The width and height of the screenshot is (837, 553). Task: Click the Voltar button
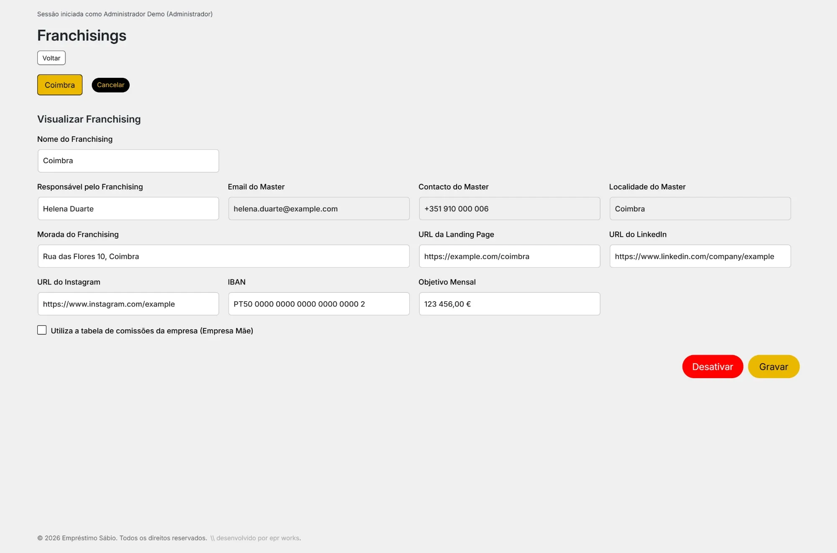51,58
